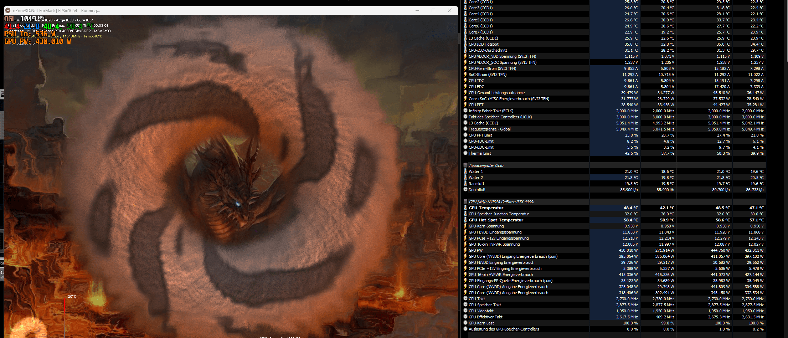Select the GPU FBVDD Eingangsspannung row label

[x=495, y=232]
